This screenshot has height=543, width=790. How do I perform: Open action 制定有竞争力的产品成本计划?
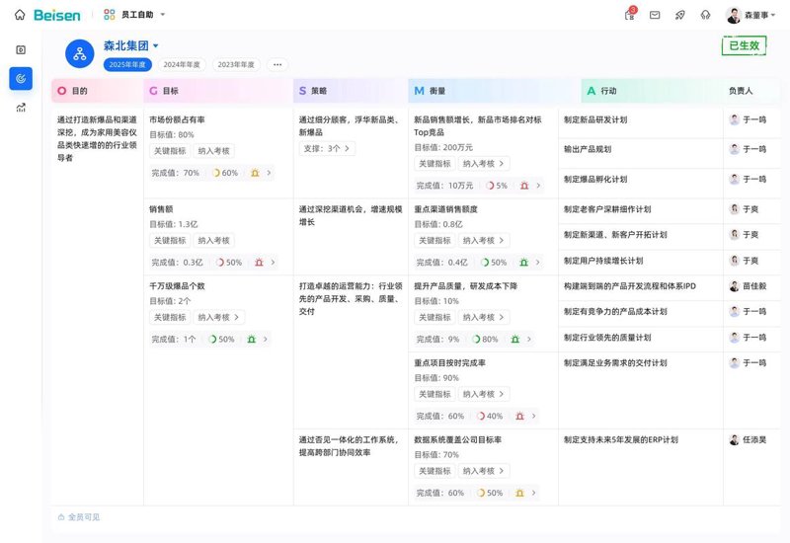615,312
